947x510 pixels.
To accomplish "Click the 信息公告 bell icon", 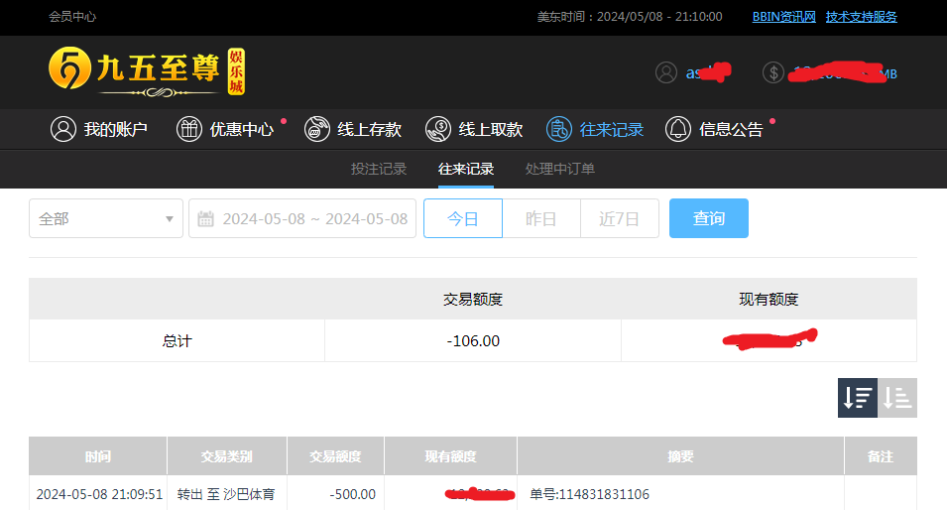I will 677,129.
